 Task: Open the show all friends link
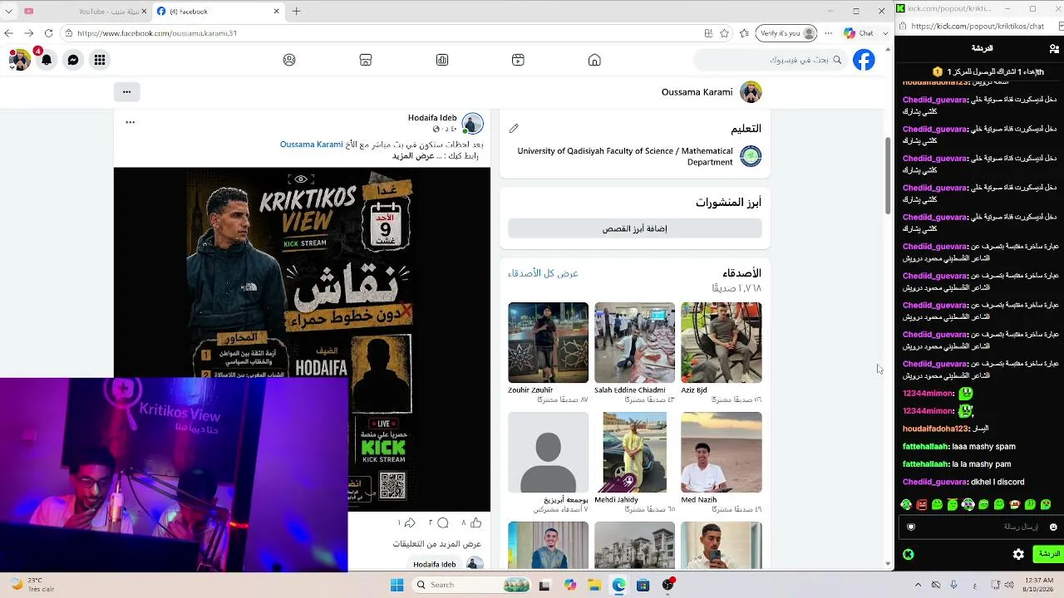coord(543,273)
